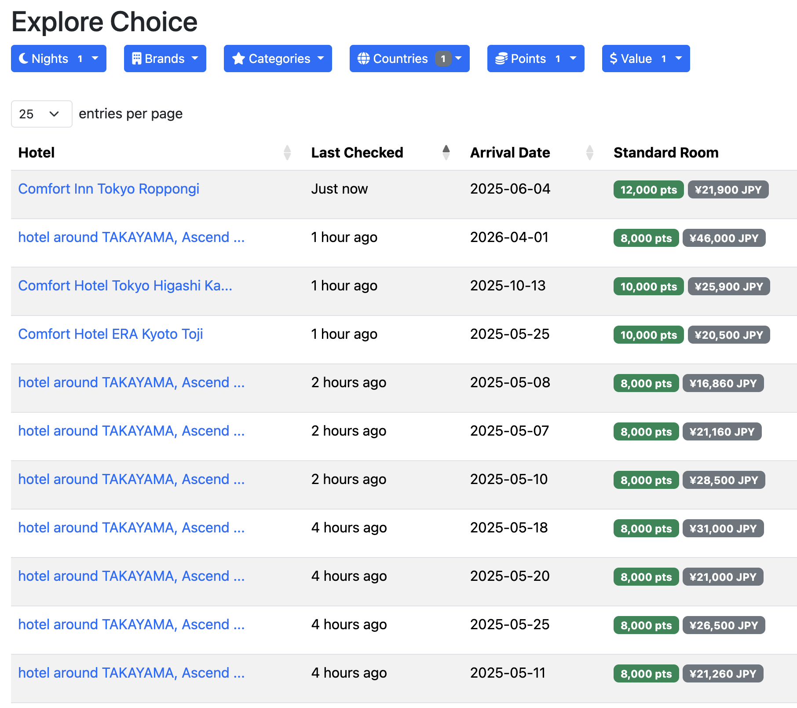This screenshot has height=708, width=797.
Task: Open TAKAYAMA hotel link for 2026-04-01
Action: pyautogui.click(x=132, y=237)
